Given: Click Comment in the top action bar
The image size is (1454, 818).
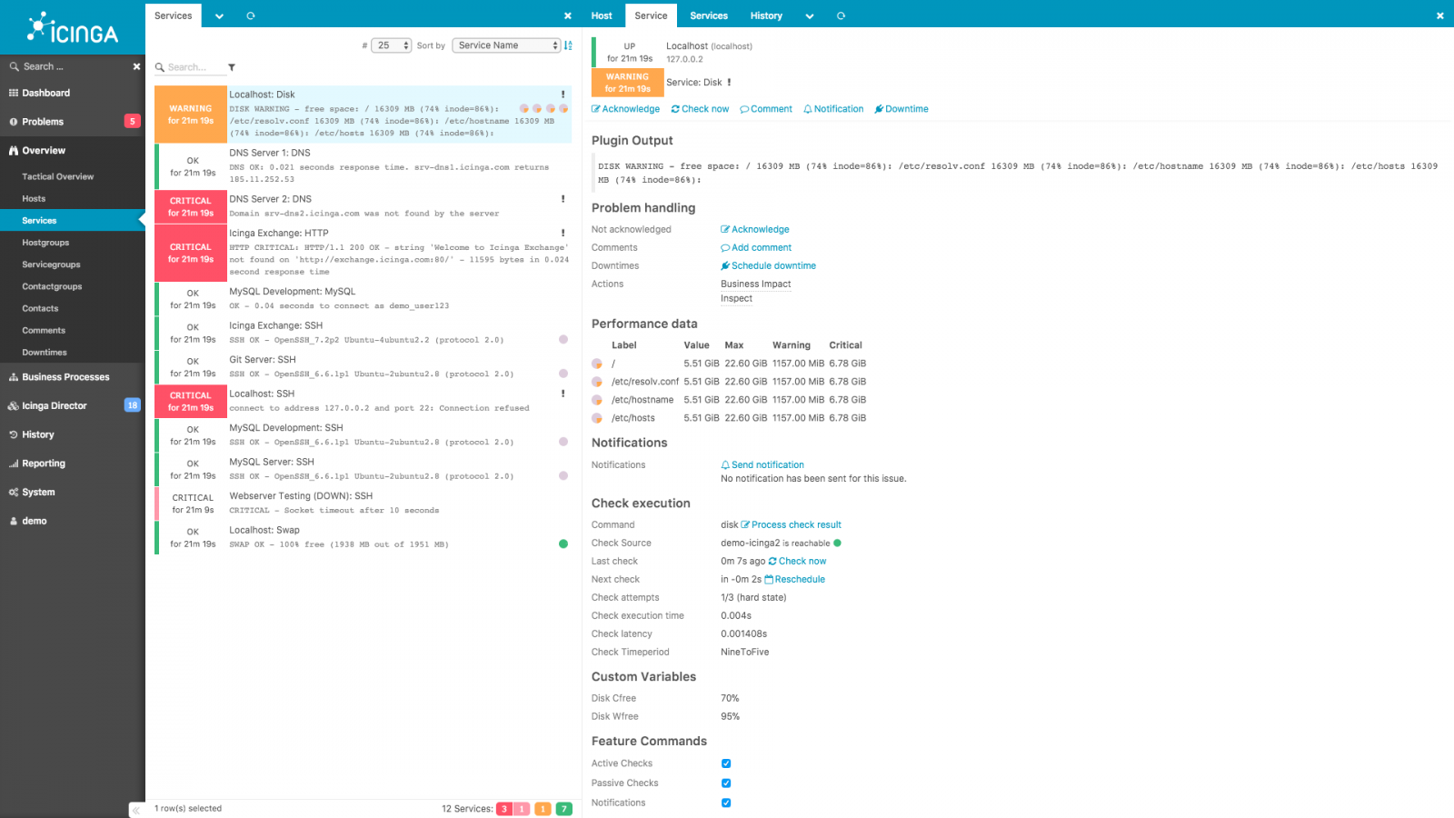Looking at the screenshot, I should (766, 109).
